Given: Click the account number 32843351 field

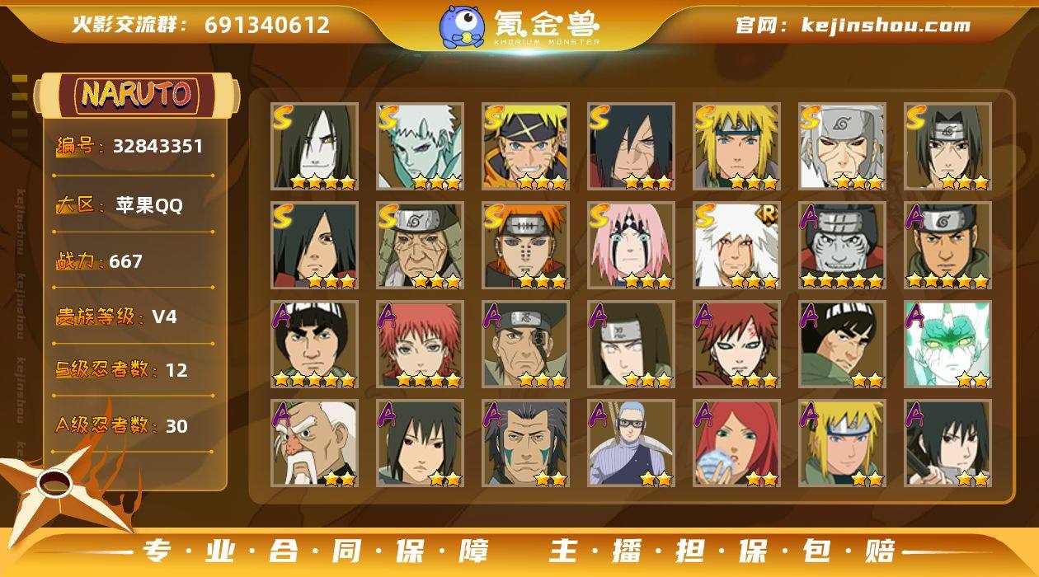Looking at the screenshot, I should tap(130, 147).
